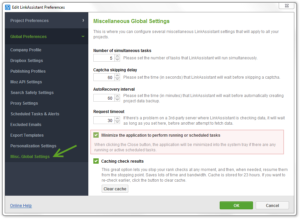Toggle Minimize the application checkbox
This screenshot has height=219, width=300.
pyautogui.click(x=96, y=135)
